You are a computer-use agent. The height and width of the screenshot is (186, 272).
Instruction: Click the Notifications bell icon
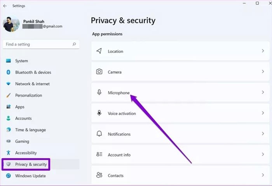point(99,134)
